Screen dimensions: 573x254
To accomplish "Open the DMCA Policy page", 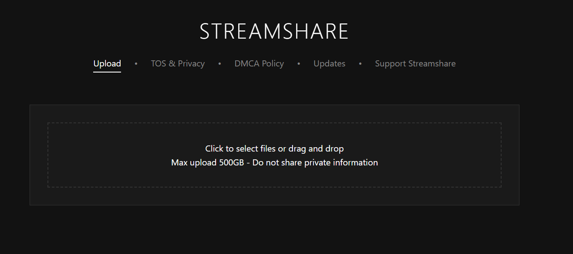I will [259, 64].
